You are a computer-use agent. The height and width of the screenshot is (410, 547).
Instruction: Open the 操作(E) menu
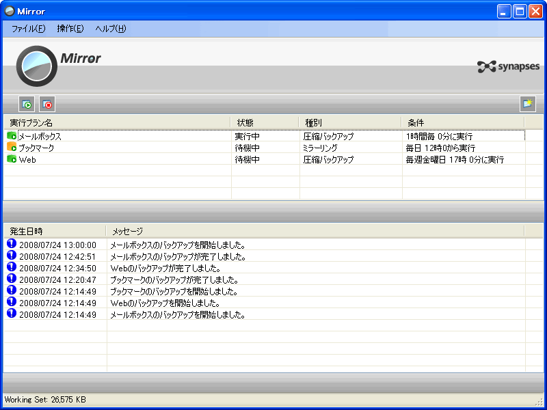click(70, 29)
